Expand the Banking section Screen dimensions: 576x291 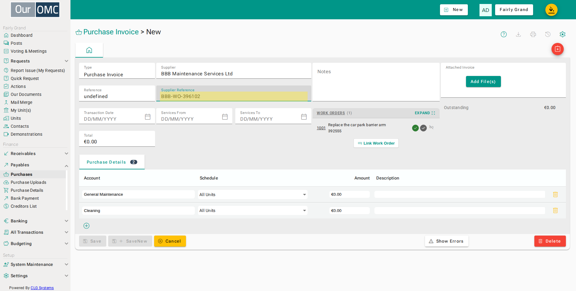[35, 221]
